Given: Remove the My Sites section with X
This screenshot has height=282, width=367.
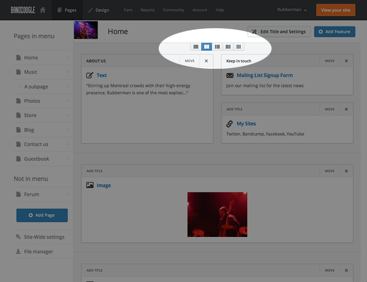Looking at the screenshot, I should tap(346, 109).
